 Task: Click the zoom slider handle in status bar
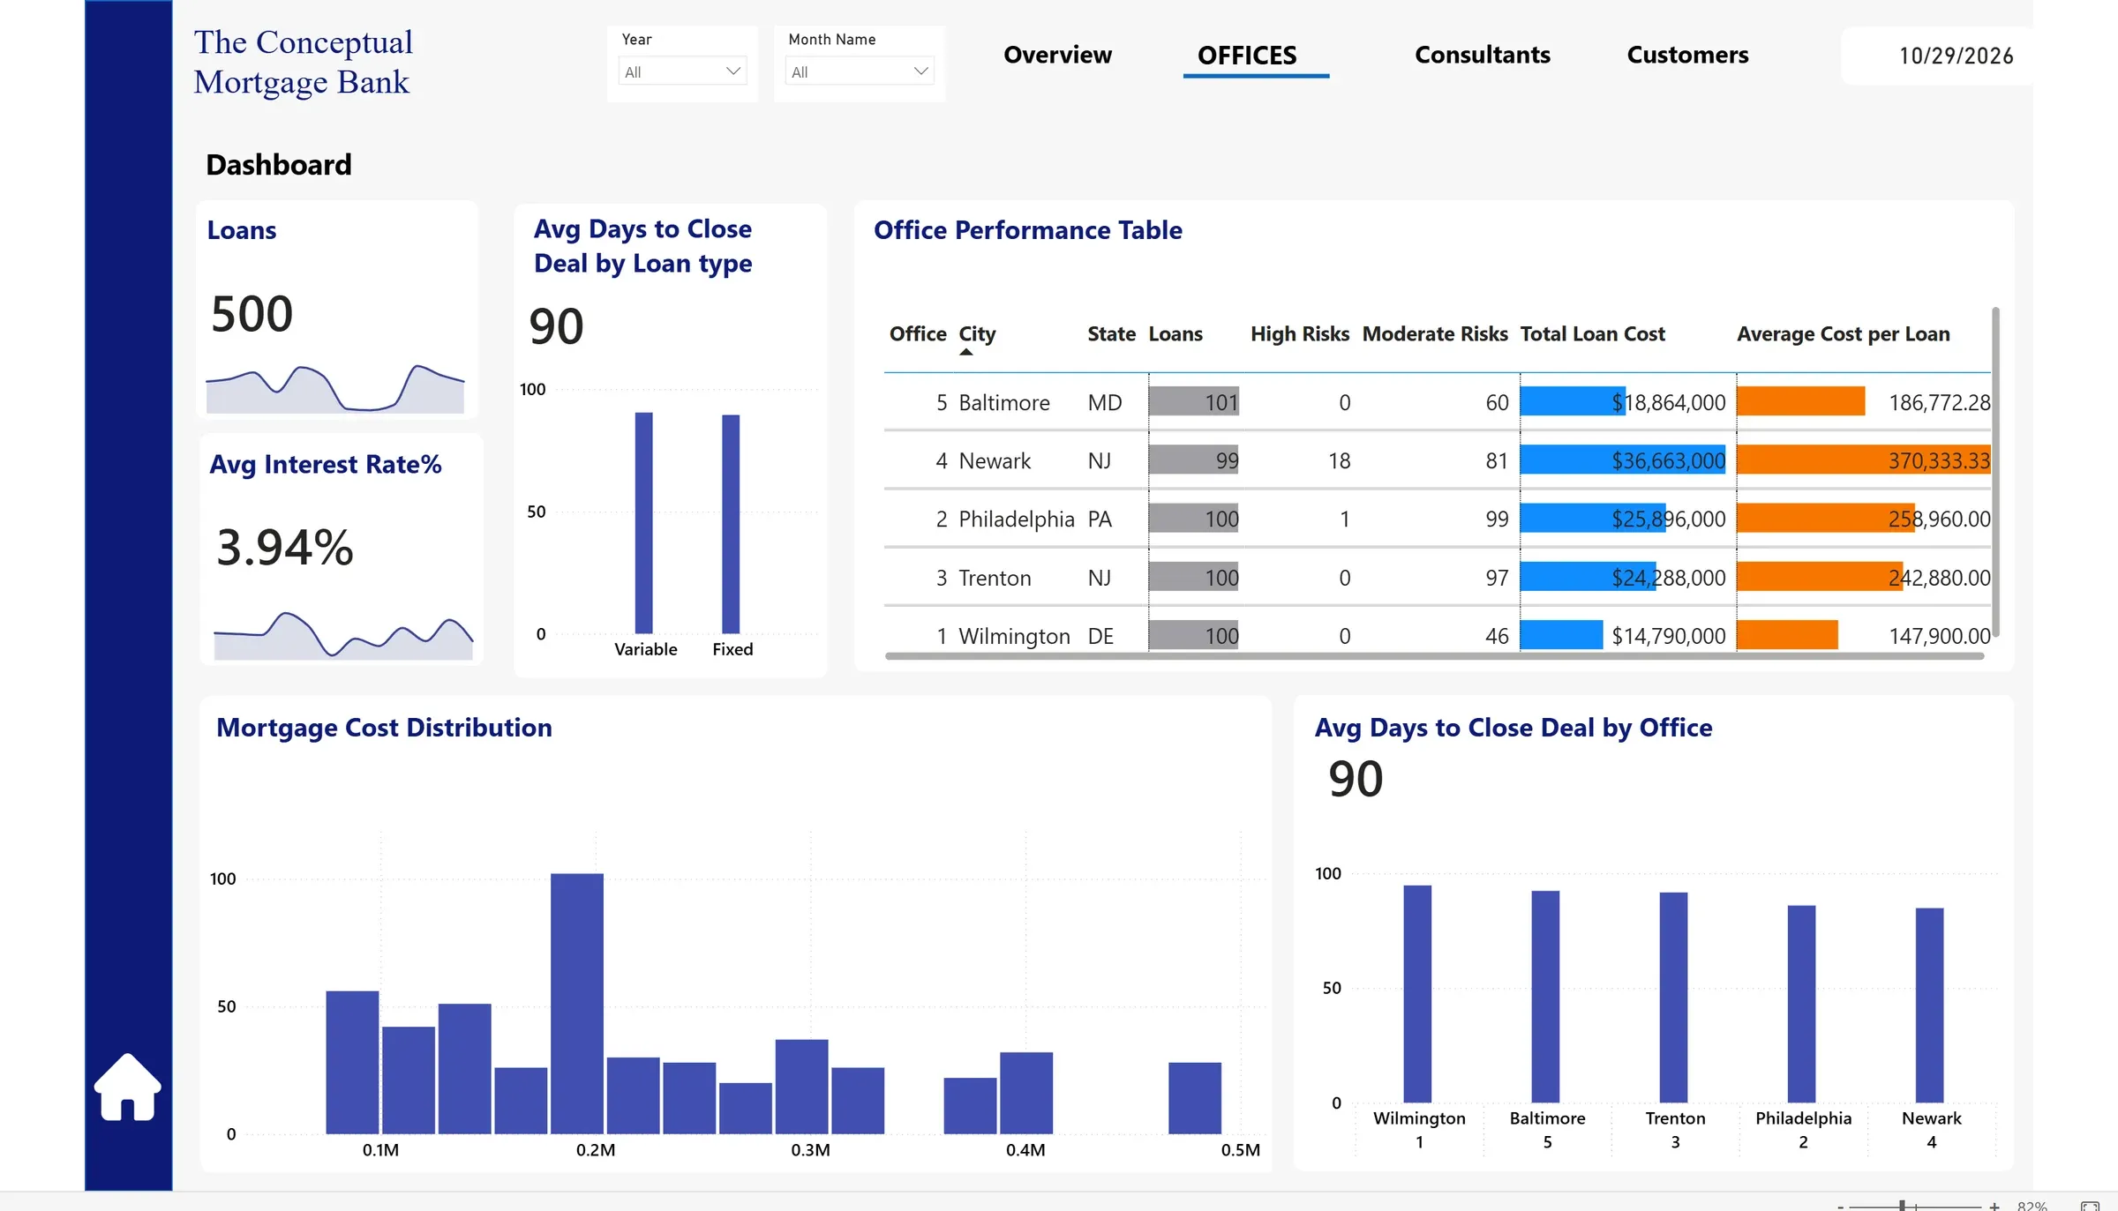point(1902,1206)
